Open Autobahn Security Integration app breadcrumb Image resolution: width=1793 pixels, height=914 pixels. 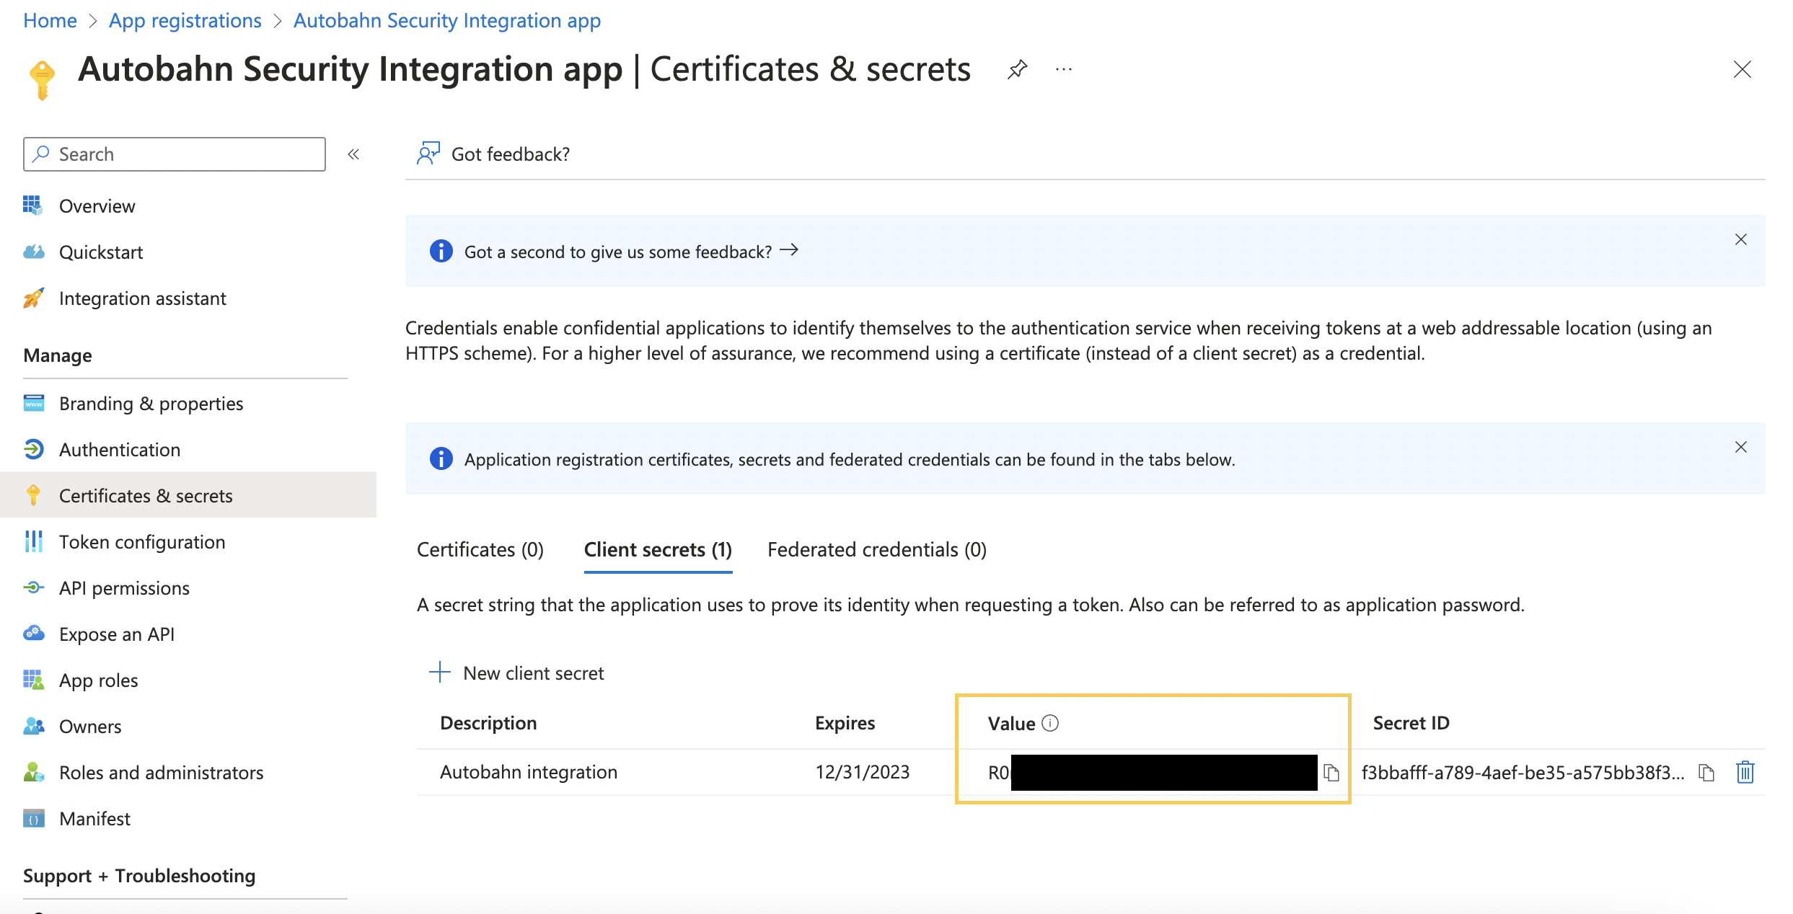tap(447, 20)
